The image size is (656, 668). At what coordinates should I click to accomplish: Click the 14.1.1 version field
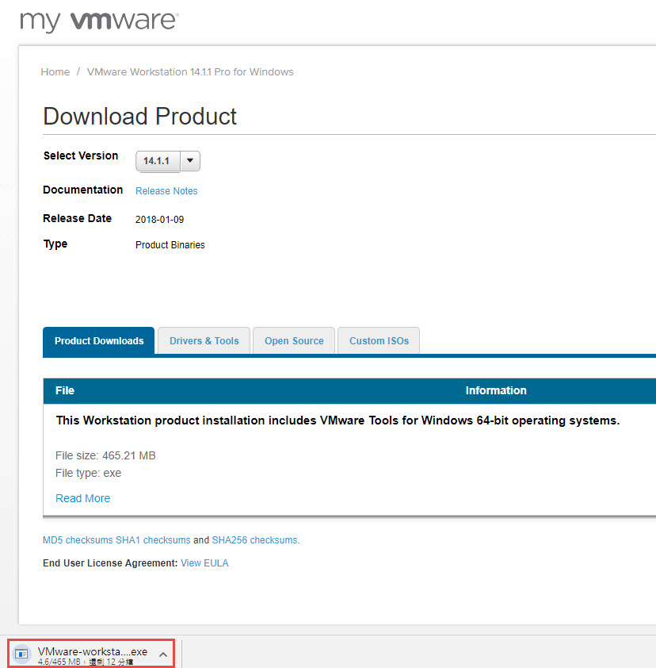click(x=158, y=161)
